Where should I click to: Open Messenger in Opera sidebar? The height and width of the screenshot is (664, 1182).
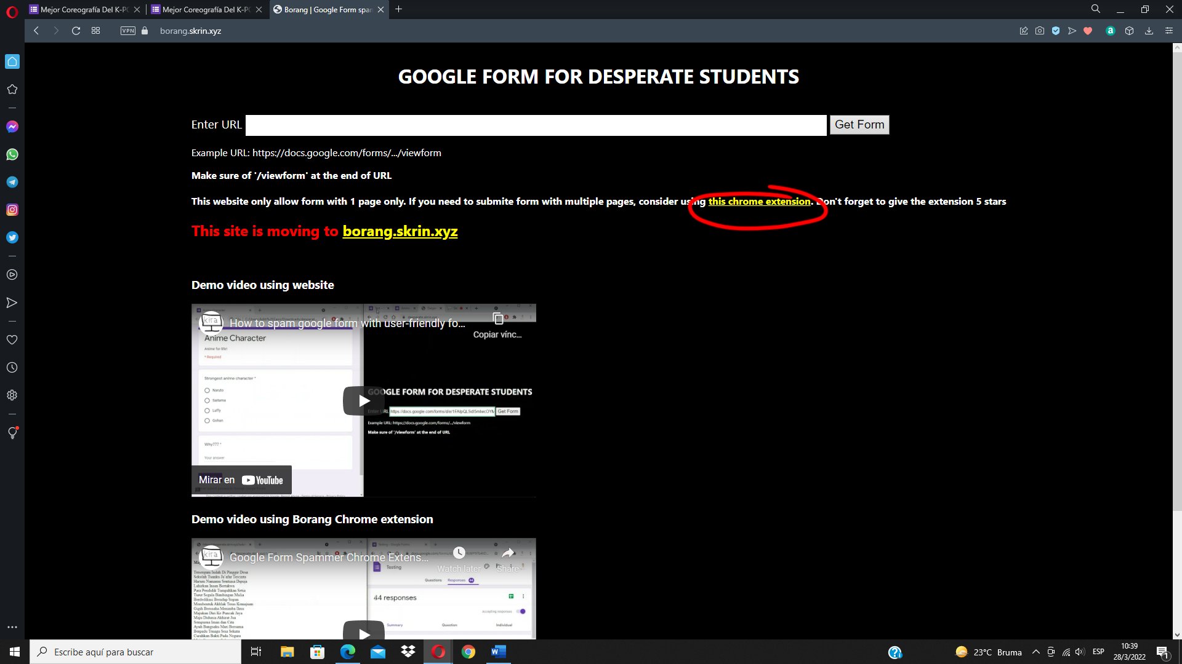(12, 127)
